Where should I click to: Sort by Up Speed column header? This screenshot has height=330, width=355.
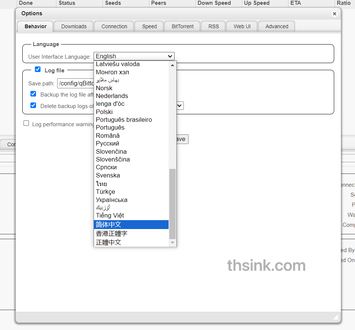coord(265,3)
